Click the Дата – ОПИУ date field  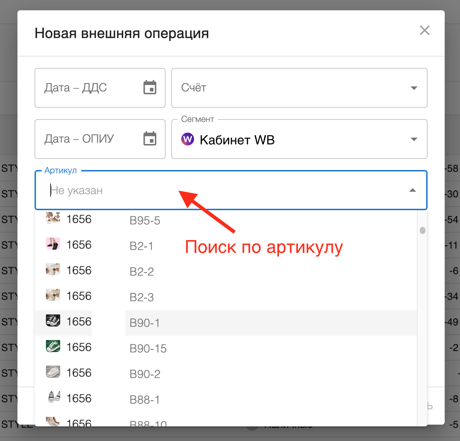(100, 139)
